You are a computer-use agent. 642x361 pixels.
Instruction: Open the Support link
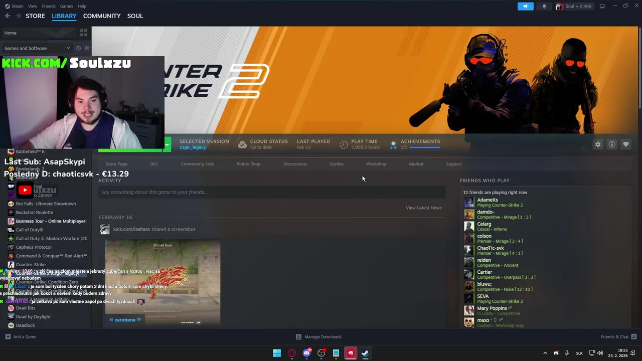click(x=454, y=164)
